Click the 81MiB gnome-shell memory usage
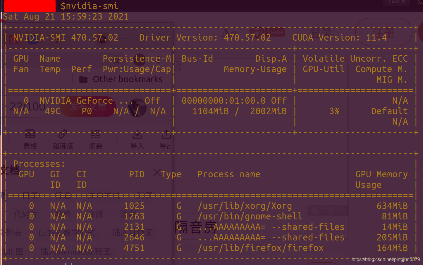 click(395, 216)
